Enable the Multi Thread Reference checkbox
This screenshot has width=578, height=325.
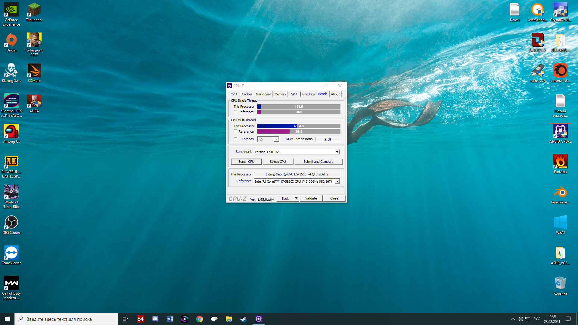click(235, 132)
